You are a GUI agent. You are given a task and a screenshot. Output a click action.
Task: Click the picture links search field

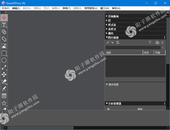(x=133, y=47)
